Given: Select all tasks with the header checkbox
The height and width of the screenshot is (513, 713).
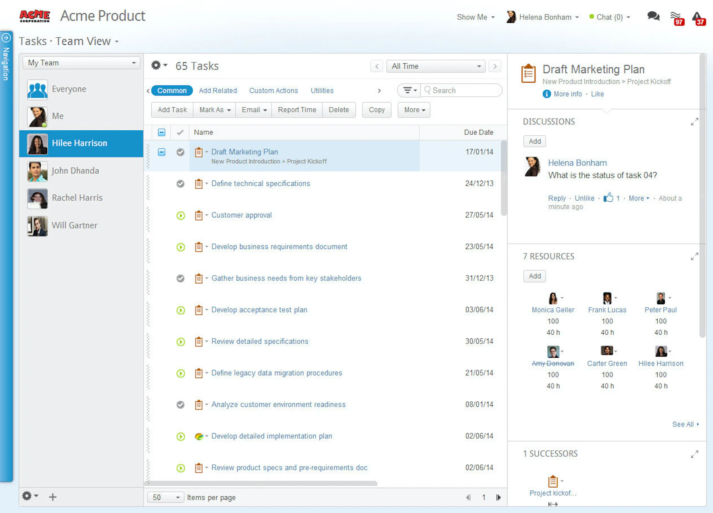Looking at the screenshot, I should [x=161, y=132].
